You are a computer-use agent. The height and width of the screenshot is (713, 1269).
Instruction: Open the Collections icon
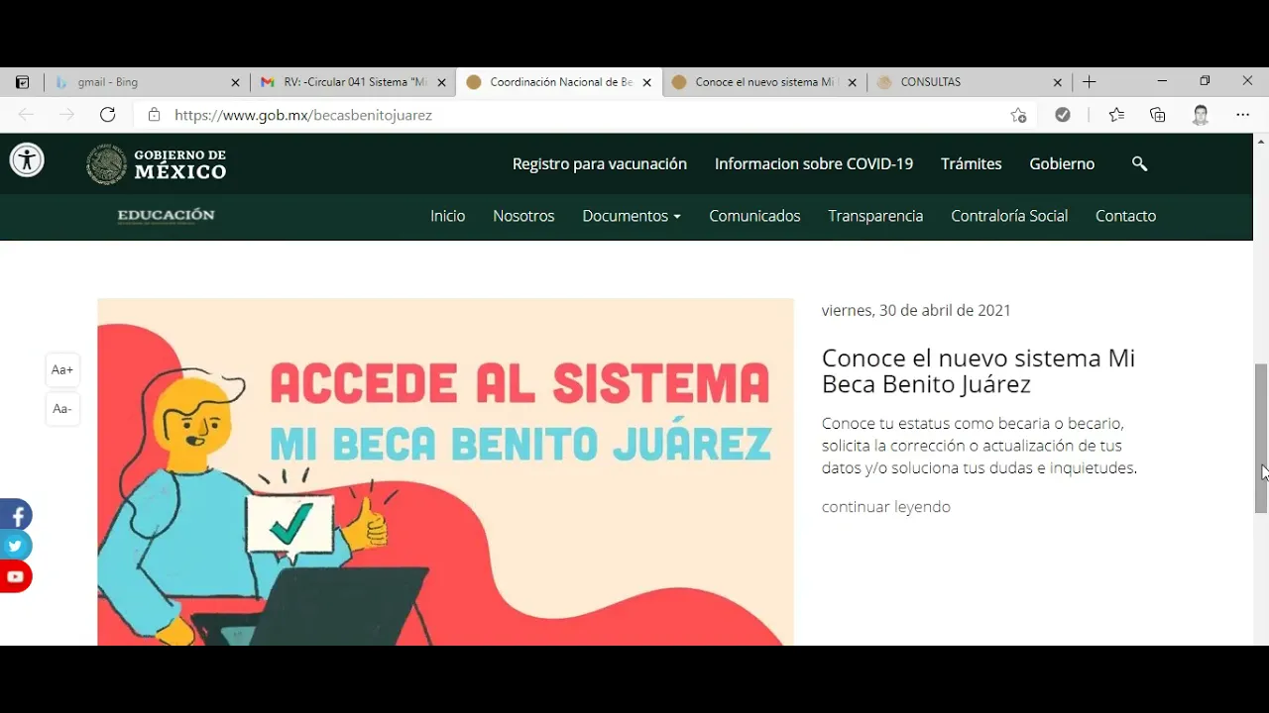point(1158,115)
